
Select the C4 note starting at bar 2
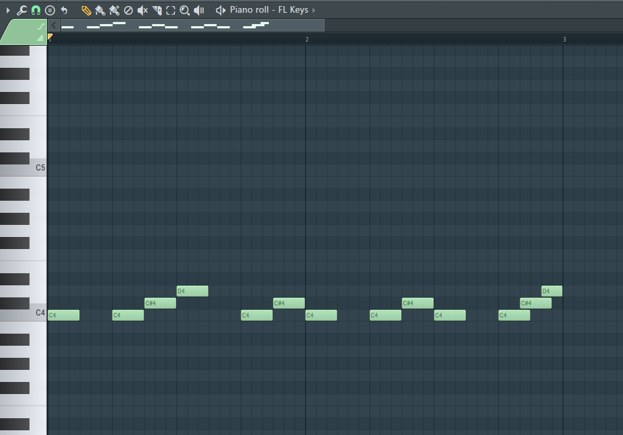pos(321,316)
